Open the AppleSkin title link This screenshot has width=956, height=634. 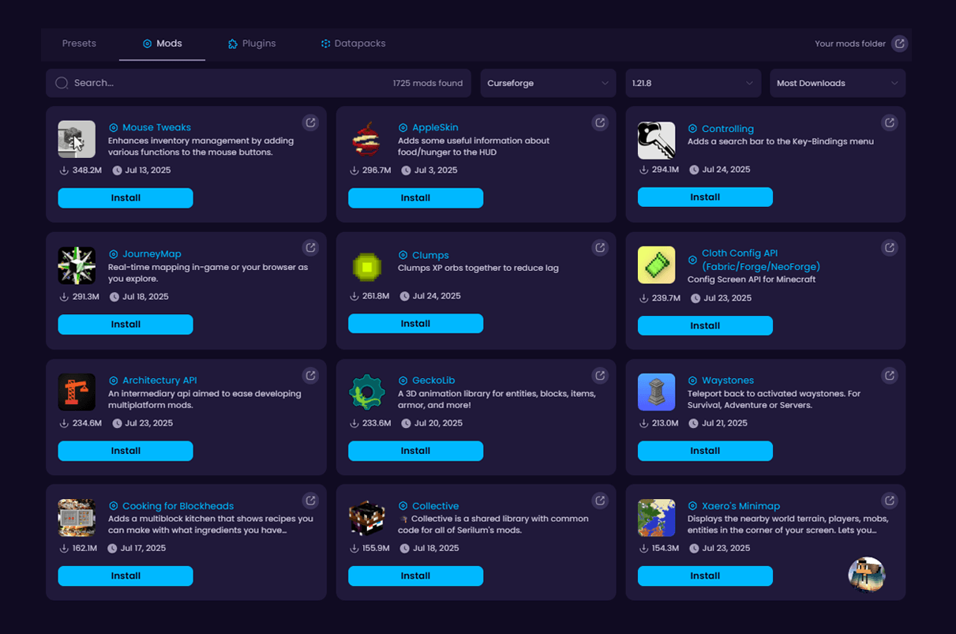(435, 127)
